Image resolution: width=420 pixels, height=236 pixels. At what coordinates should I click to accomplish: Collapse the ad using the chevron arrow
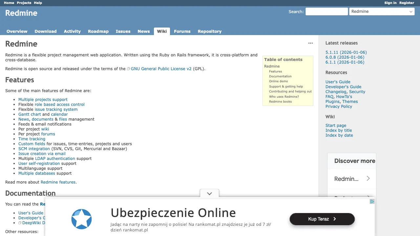coord(209,193)
